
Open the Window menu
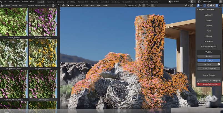click(x=25, y=2)
